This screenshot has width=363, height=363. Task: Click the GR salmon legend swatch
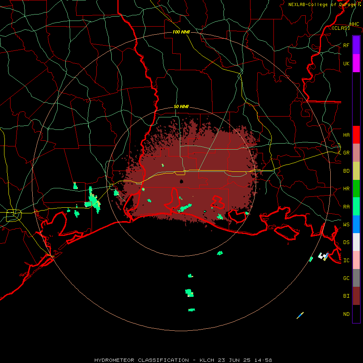(356, 153)
